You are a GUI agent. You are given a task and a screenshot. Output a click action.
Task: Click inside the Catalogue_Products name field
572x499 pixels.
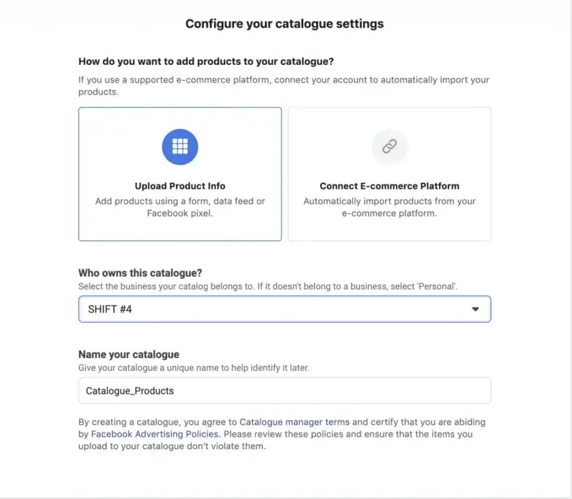click(284, 390)
